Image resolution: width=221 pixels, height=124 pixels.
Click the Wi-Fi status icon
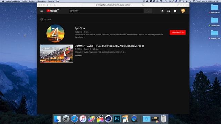194,1
